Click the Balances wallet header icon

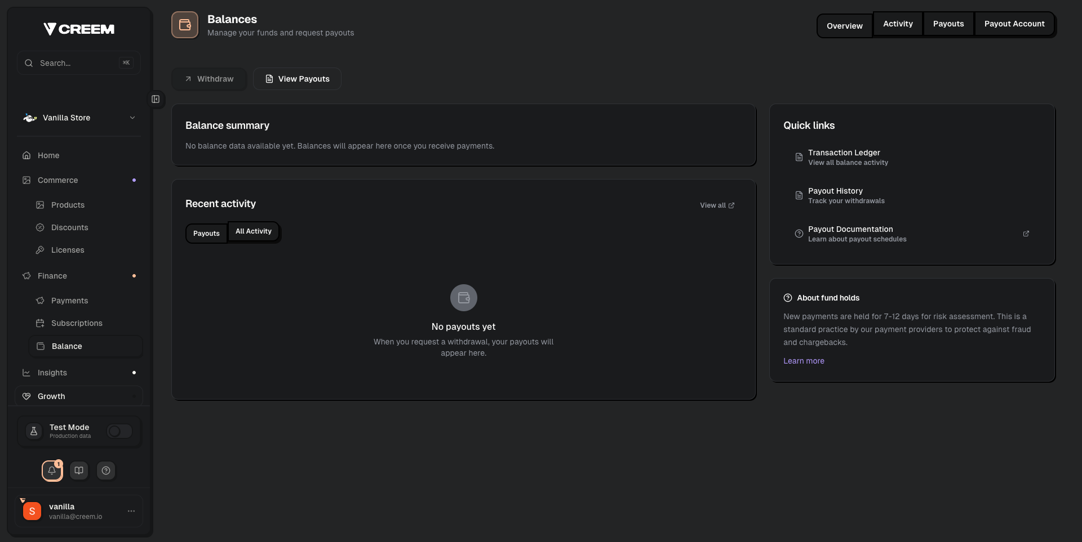(x=185, y=25)
